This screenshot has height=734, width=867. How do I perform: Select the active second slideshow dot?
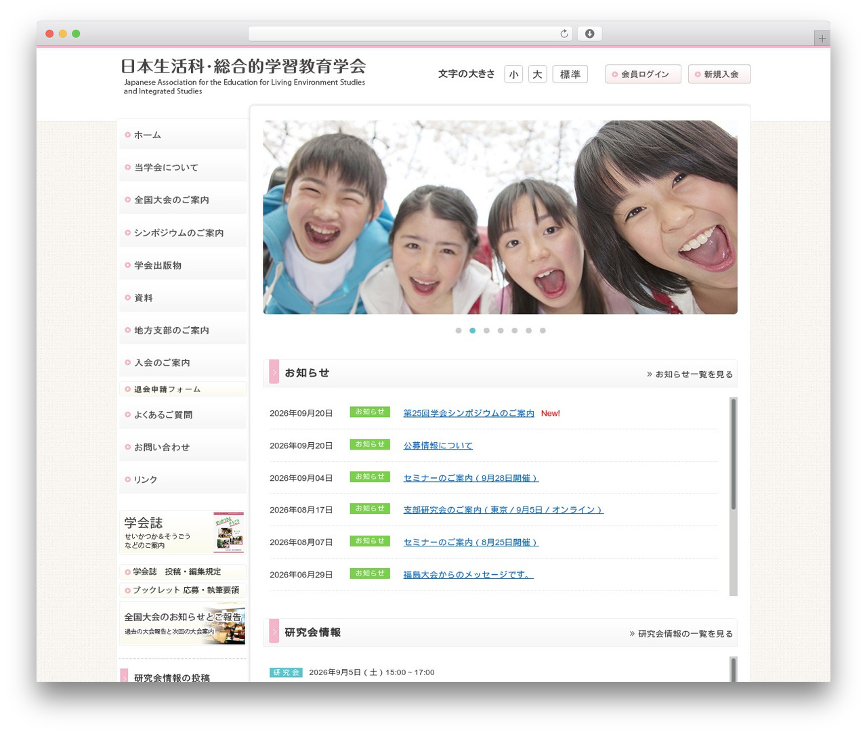coord(473,330)
